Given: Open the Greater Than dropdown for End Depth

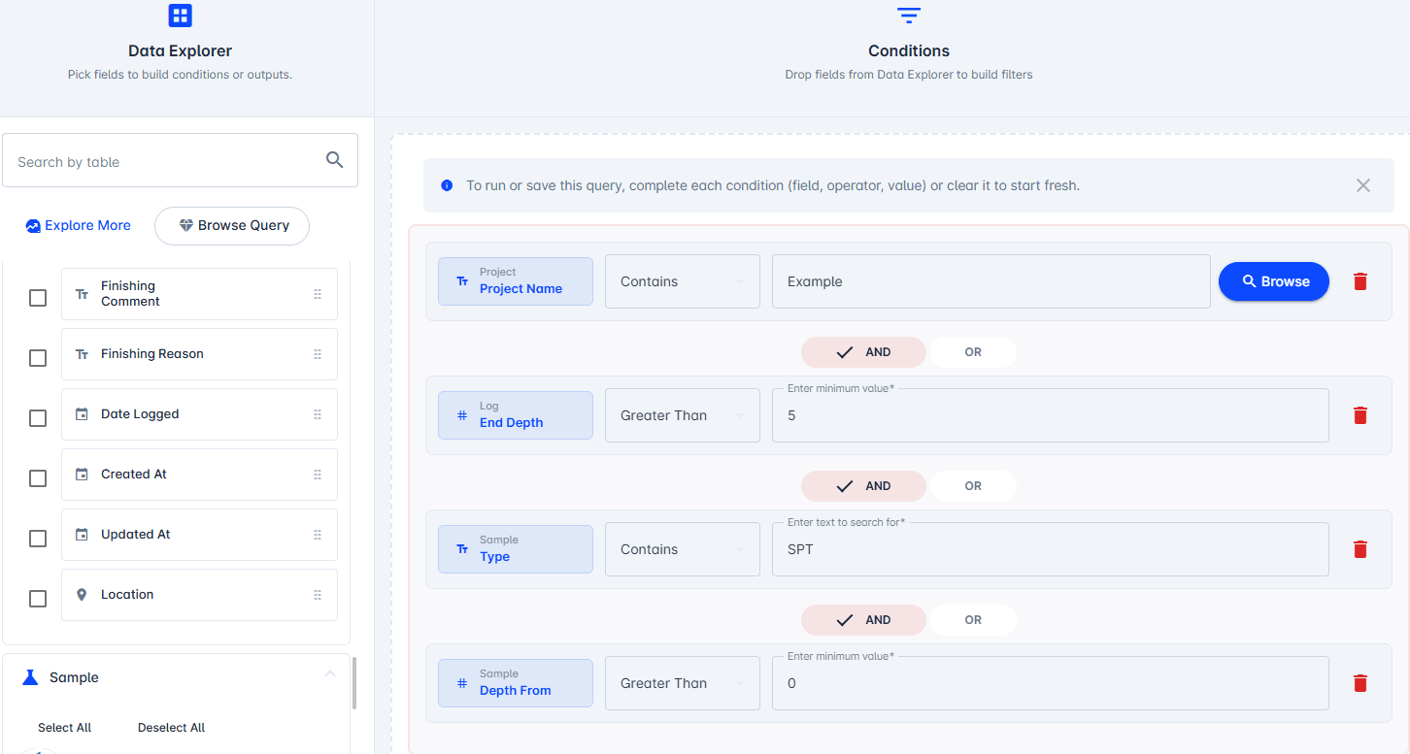Looking at the screenshot, I should pyautogui.click(x=683, y=415).
